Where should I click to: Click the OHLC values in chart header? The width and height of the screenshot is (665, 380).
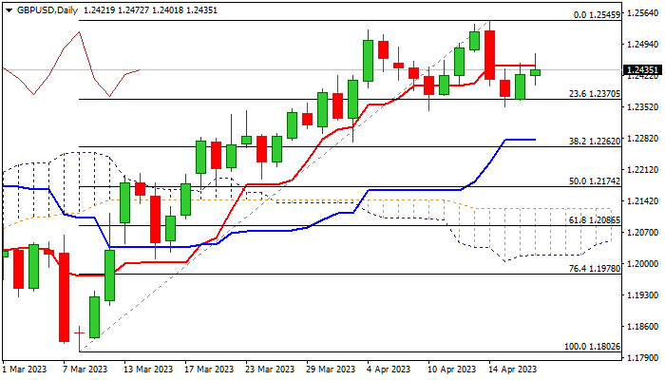point(137,9)
